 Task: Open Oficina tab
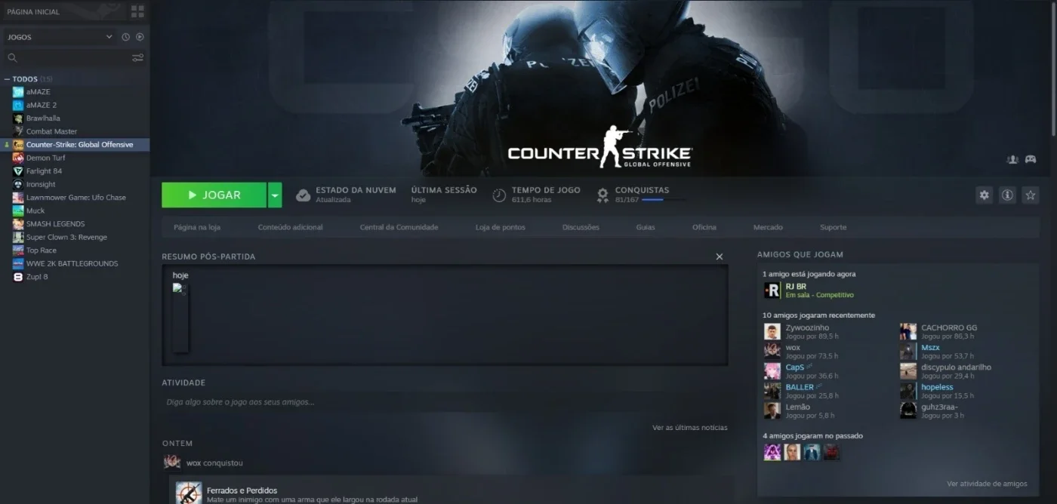point(704,227)
